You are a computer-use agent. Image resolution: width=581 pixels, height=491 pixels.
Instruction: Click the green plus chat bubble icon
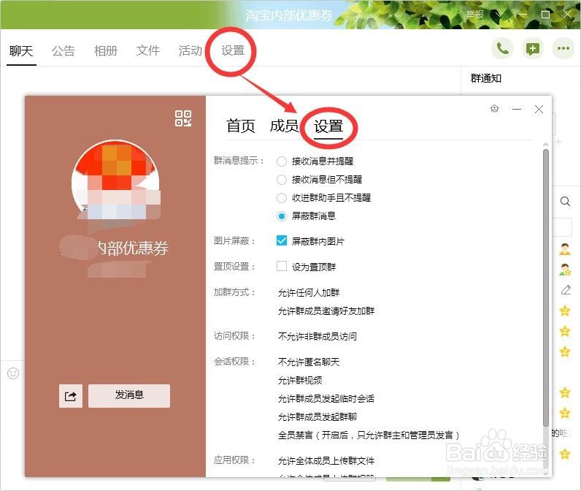coord(533,48)
